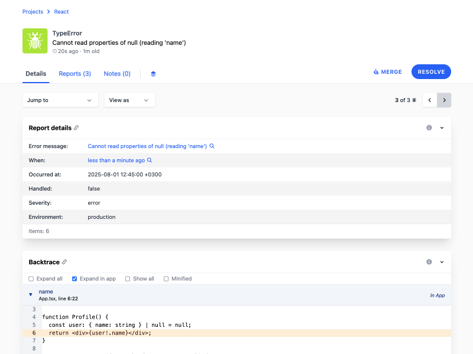Click the 'name' frame link
This screenshot has height=354, width=473.
tap(46, 291)
